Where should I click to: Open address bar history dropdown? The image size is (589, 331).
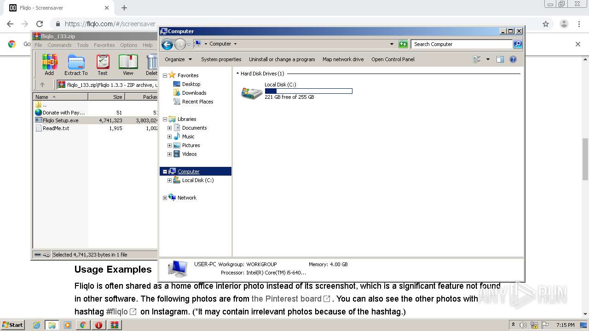tap(392, 44)
